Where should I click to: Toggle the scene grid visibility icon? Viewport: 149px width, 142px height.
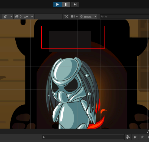[26, 16]
